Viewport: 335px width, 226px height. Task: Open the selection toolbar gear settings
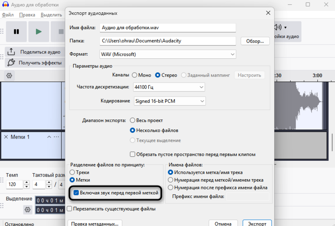[27, 209]
